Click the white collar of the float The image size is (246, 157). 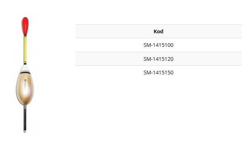click(25, 68)
